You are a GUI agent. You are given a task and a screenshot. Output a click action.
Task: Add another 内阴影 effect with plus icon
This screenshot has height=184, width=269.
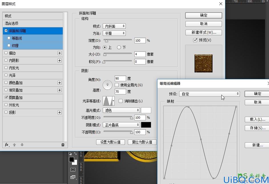point(60,60)
